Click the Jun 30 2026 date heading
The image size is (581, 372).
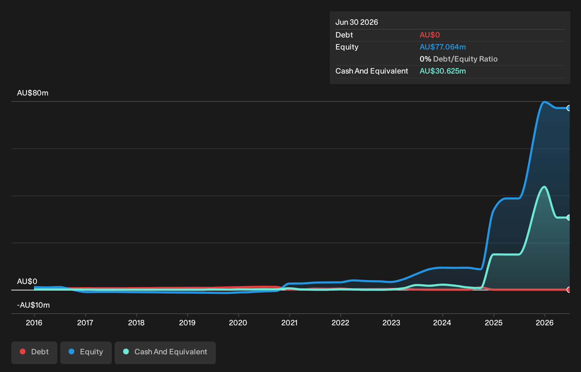[357, 22]
